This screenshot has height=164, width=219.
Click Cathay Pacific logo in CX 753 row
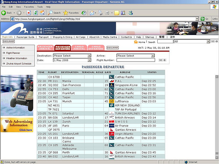click(112, 89)
